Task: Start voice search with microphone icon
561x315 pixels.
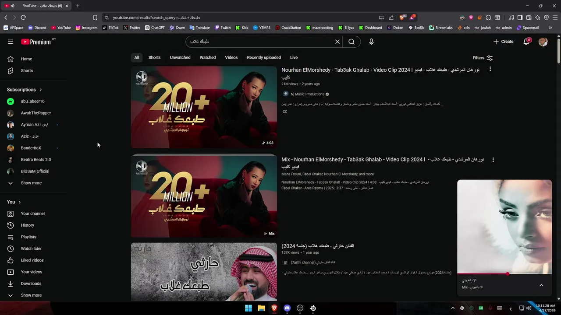Action: 371,42
